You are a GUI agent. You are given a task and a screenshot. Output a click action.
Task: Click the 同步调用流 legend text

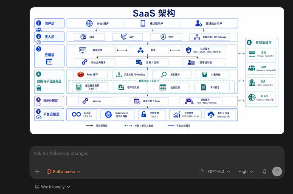tap(101, 126)
